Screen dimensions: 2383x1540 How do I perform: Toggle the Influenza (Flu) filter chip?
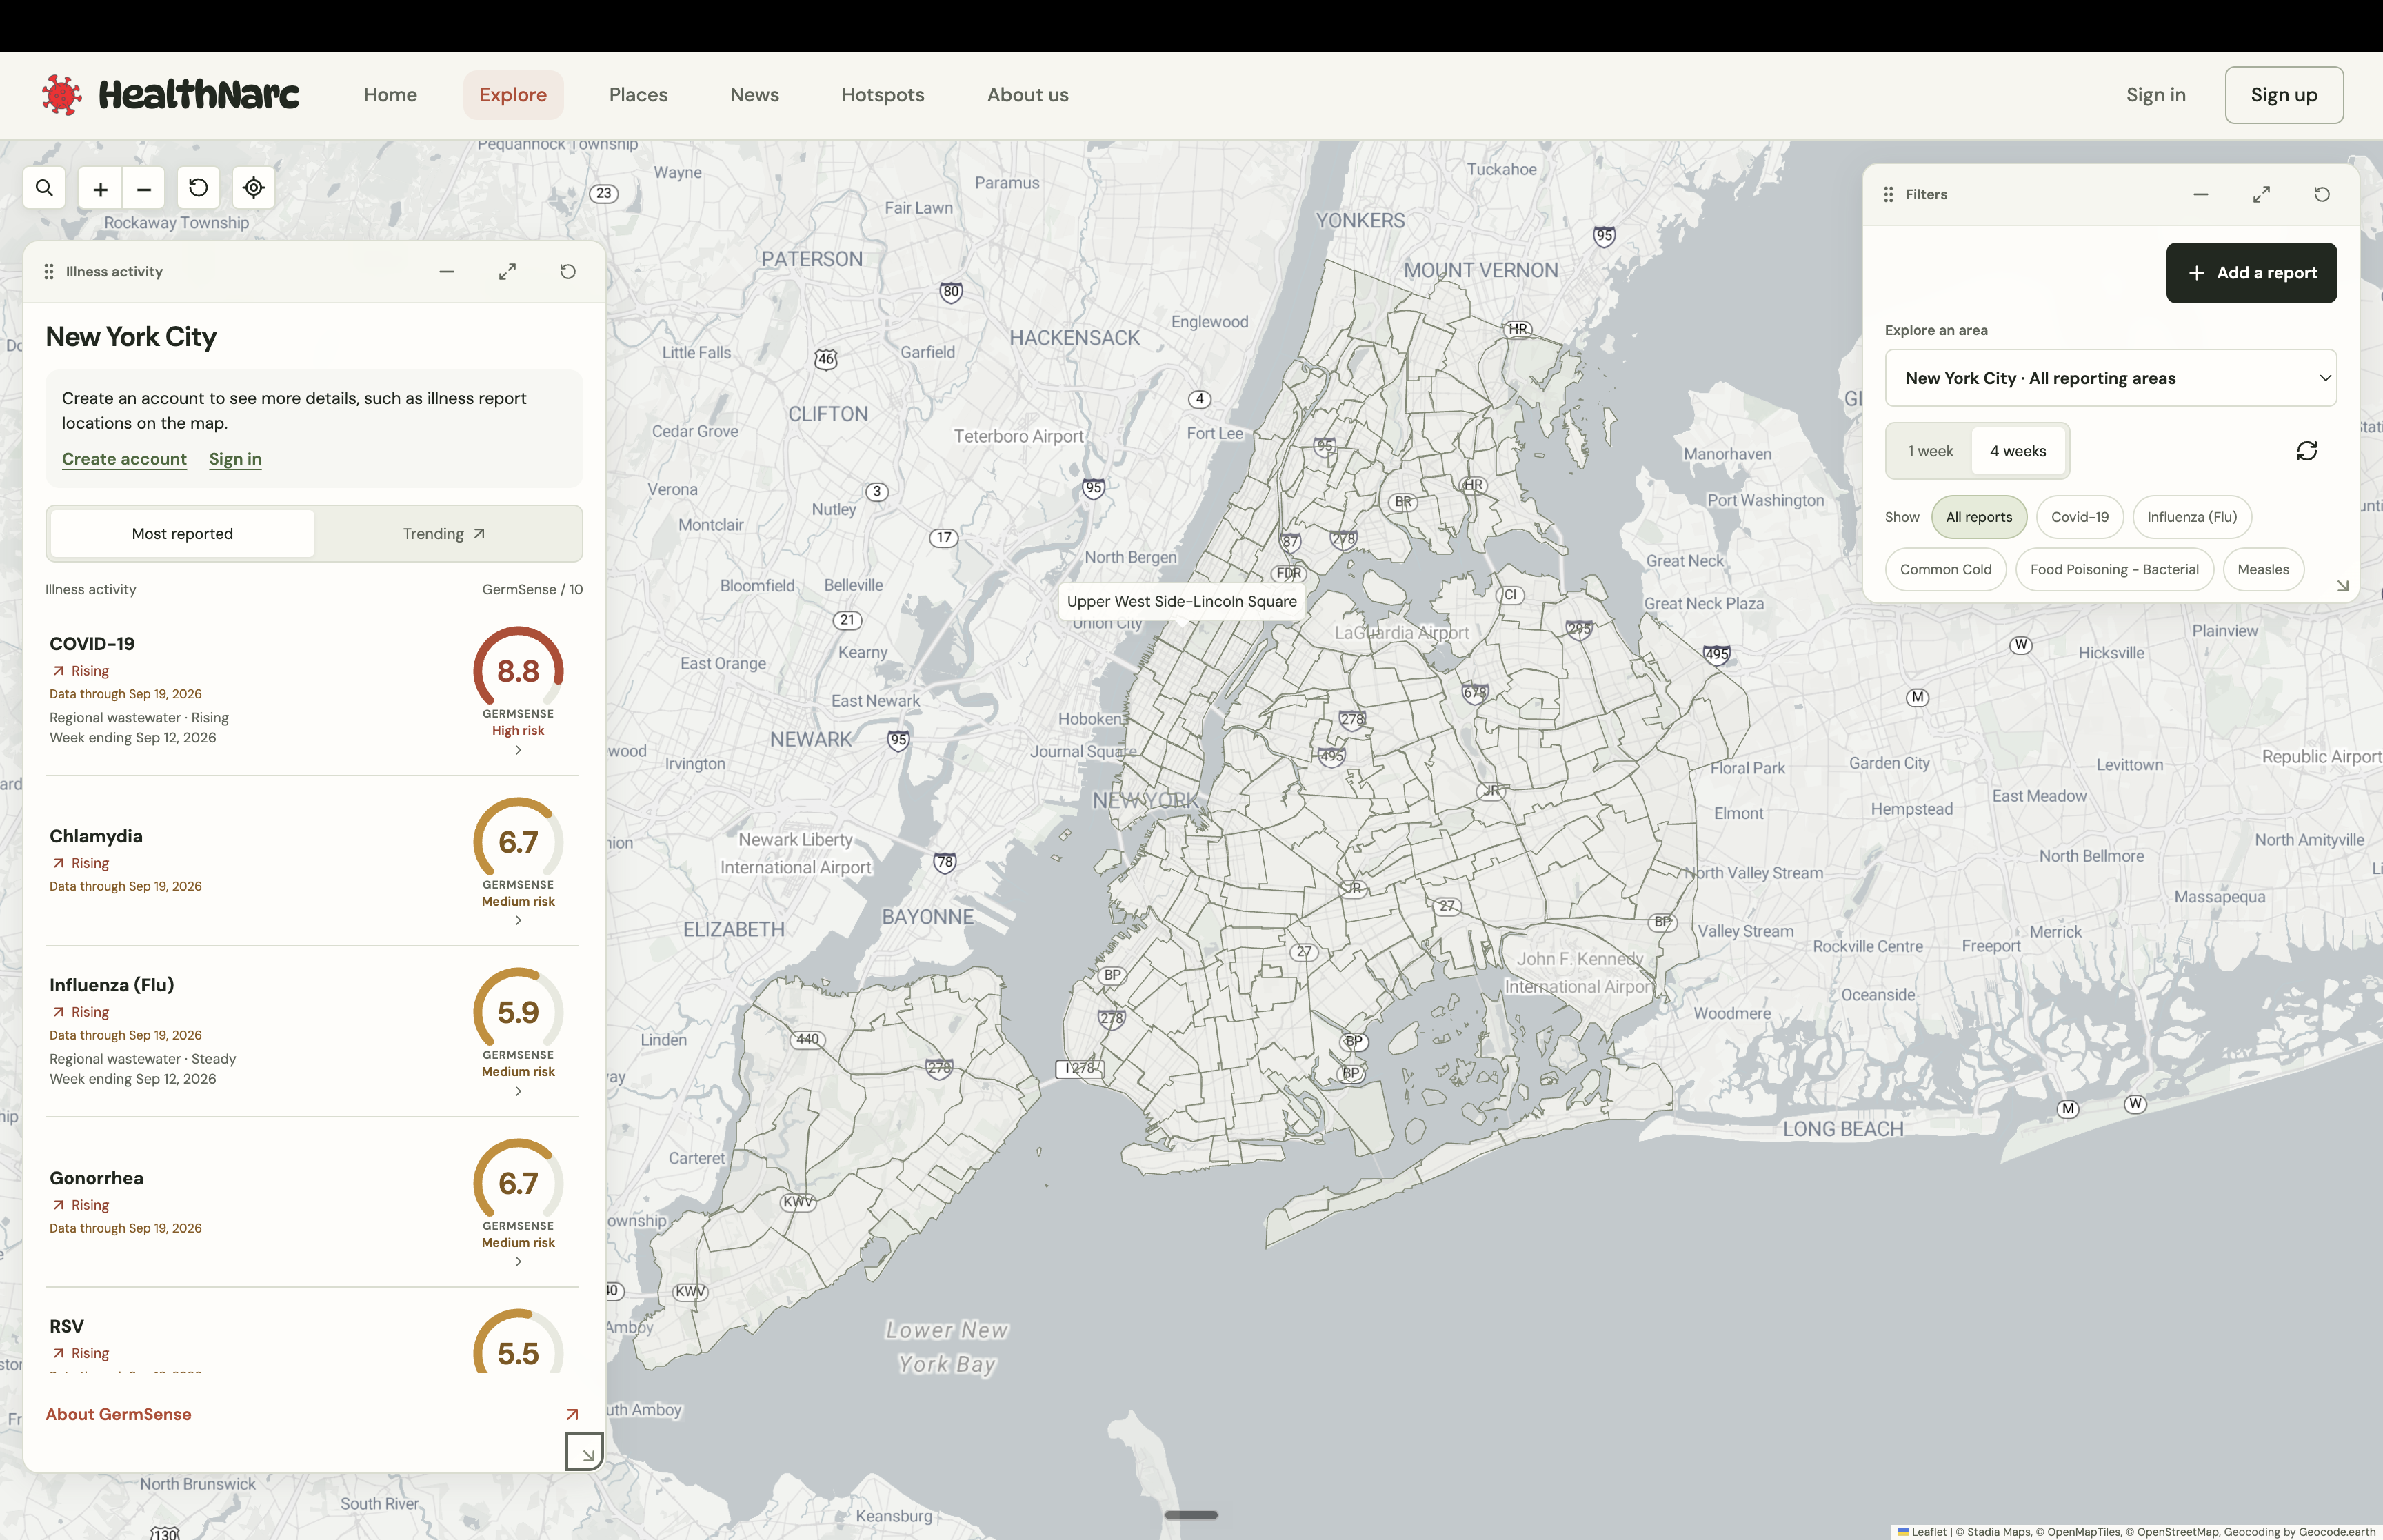2192,517
